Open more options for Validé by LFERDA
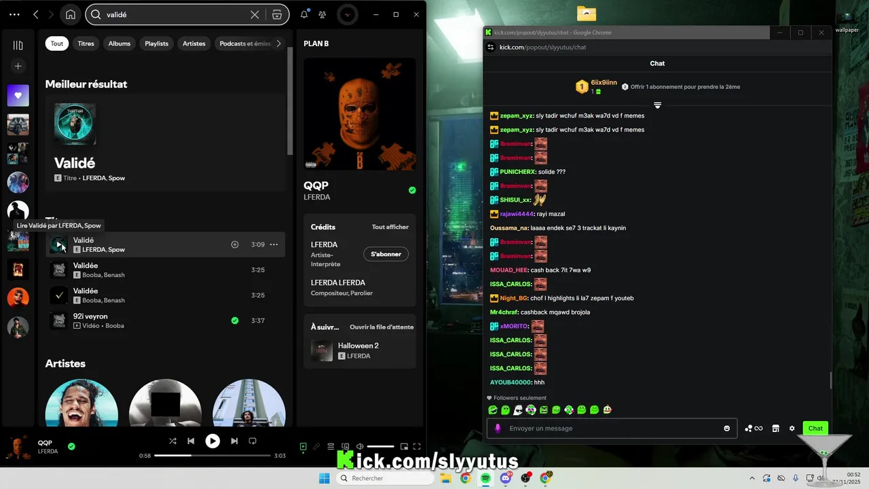Viewport: 869px width, 489px height. 274,244
